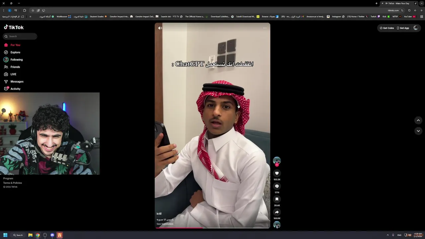Focus the TikTok search field
Screen dimensions: 425x239
click(x=21, y=36)
